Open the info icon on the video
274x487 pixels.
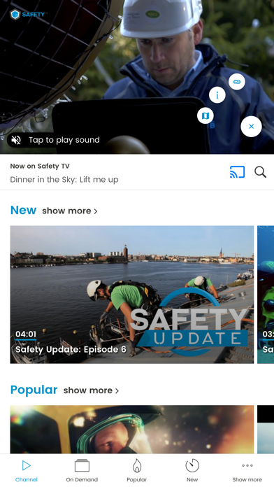(217, 95)
